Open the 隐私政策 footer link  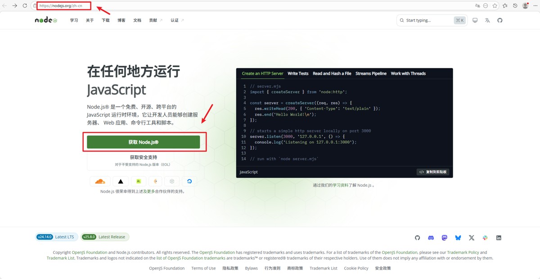[230, 268]
